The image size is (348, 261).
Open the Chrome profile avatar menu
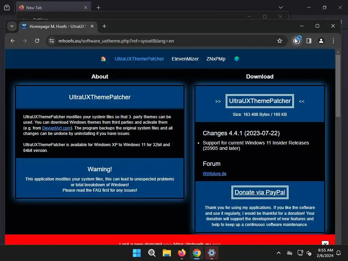click(321, 41)
